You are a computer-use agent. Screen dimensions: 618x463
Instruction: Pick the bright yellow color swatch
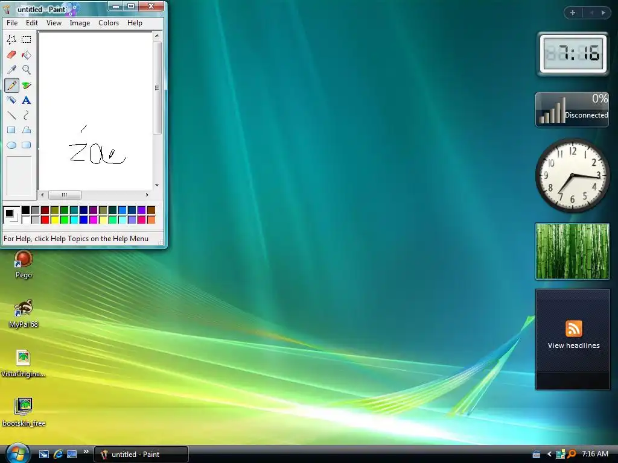click(x=54, y=219)
